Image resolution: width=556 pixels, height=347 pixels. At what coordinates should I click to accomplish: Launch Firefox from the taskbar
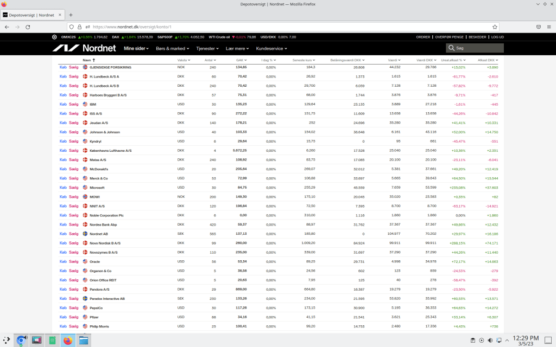(x=68, y=340)
